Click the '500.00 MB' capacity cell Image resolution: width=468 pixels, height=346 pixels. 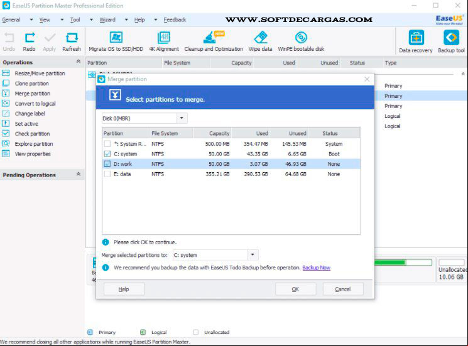(217, 144)
